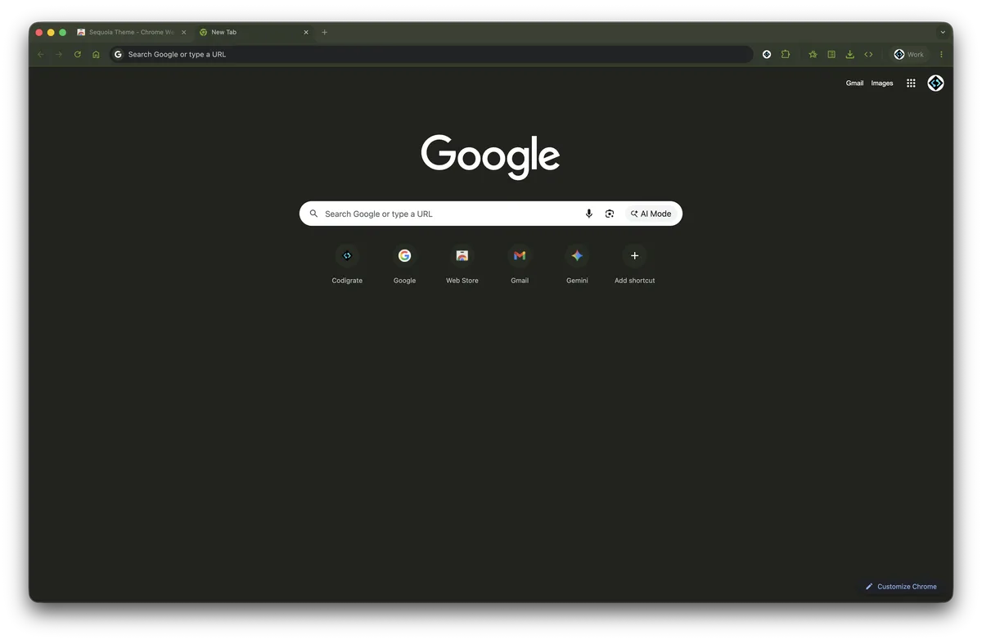Click the green macOS maximize window button

tap(62, 33)
